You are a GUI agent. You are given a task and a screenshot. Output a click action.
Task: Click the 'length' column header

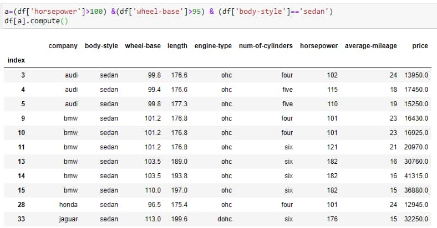(x=177, y=46)
